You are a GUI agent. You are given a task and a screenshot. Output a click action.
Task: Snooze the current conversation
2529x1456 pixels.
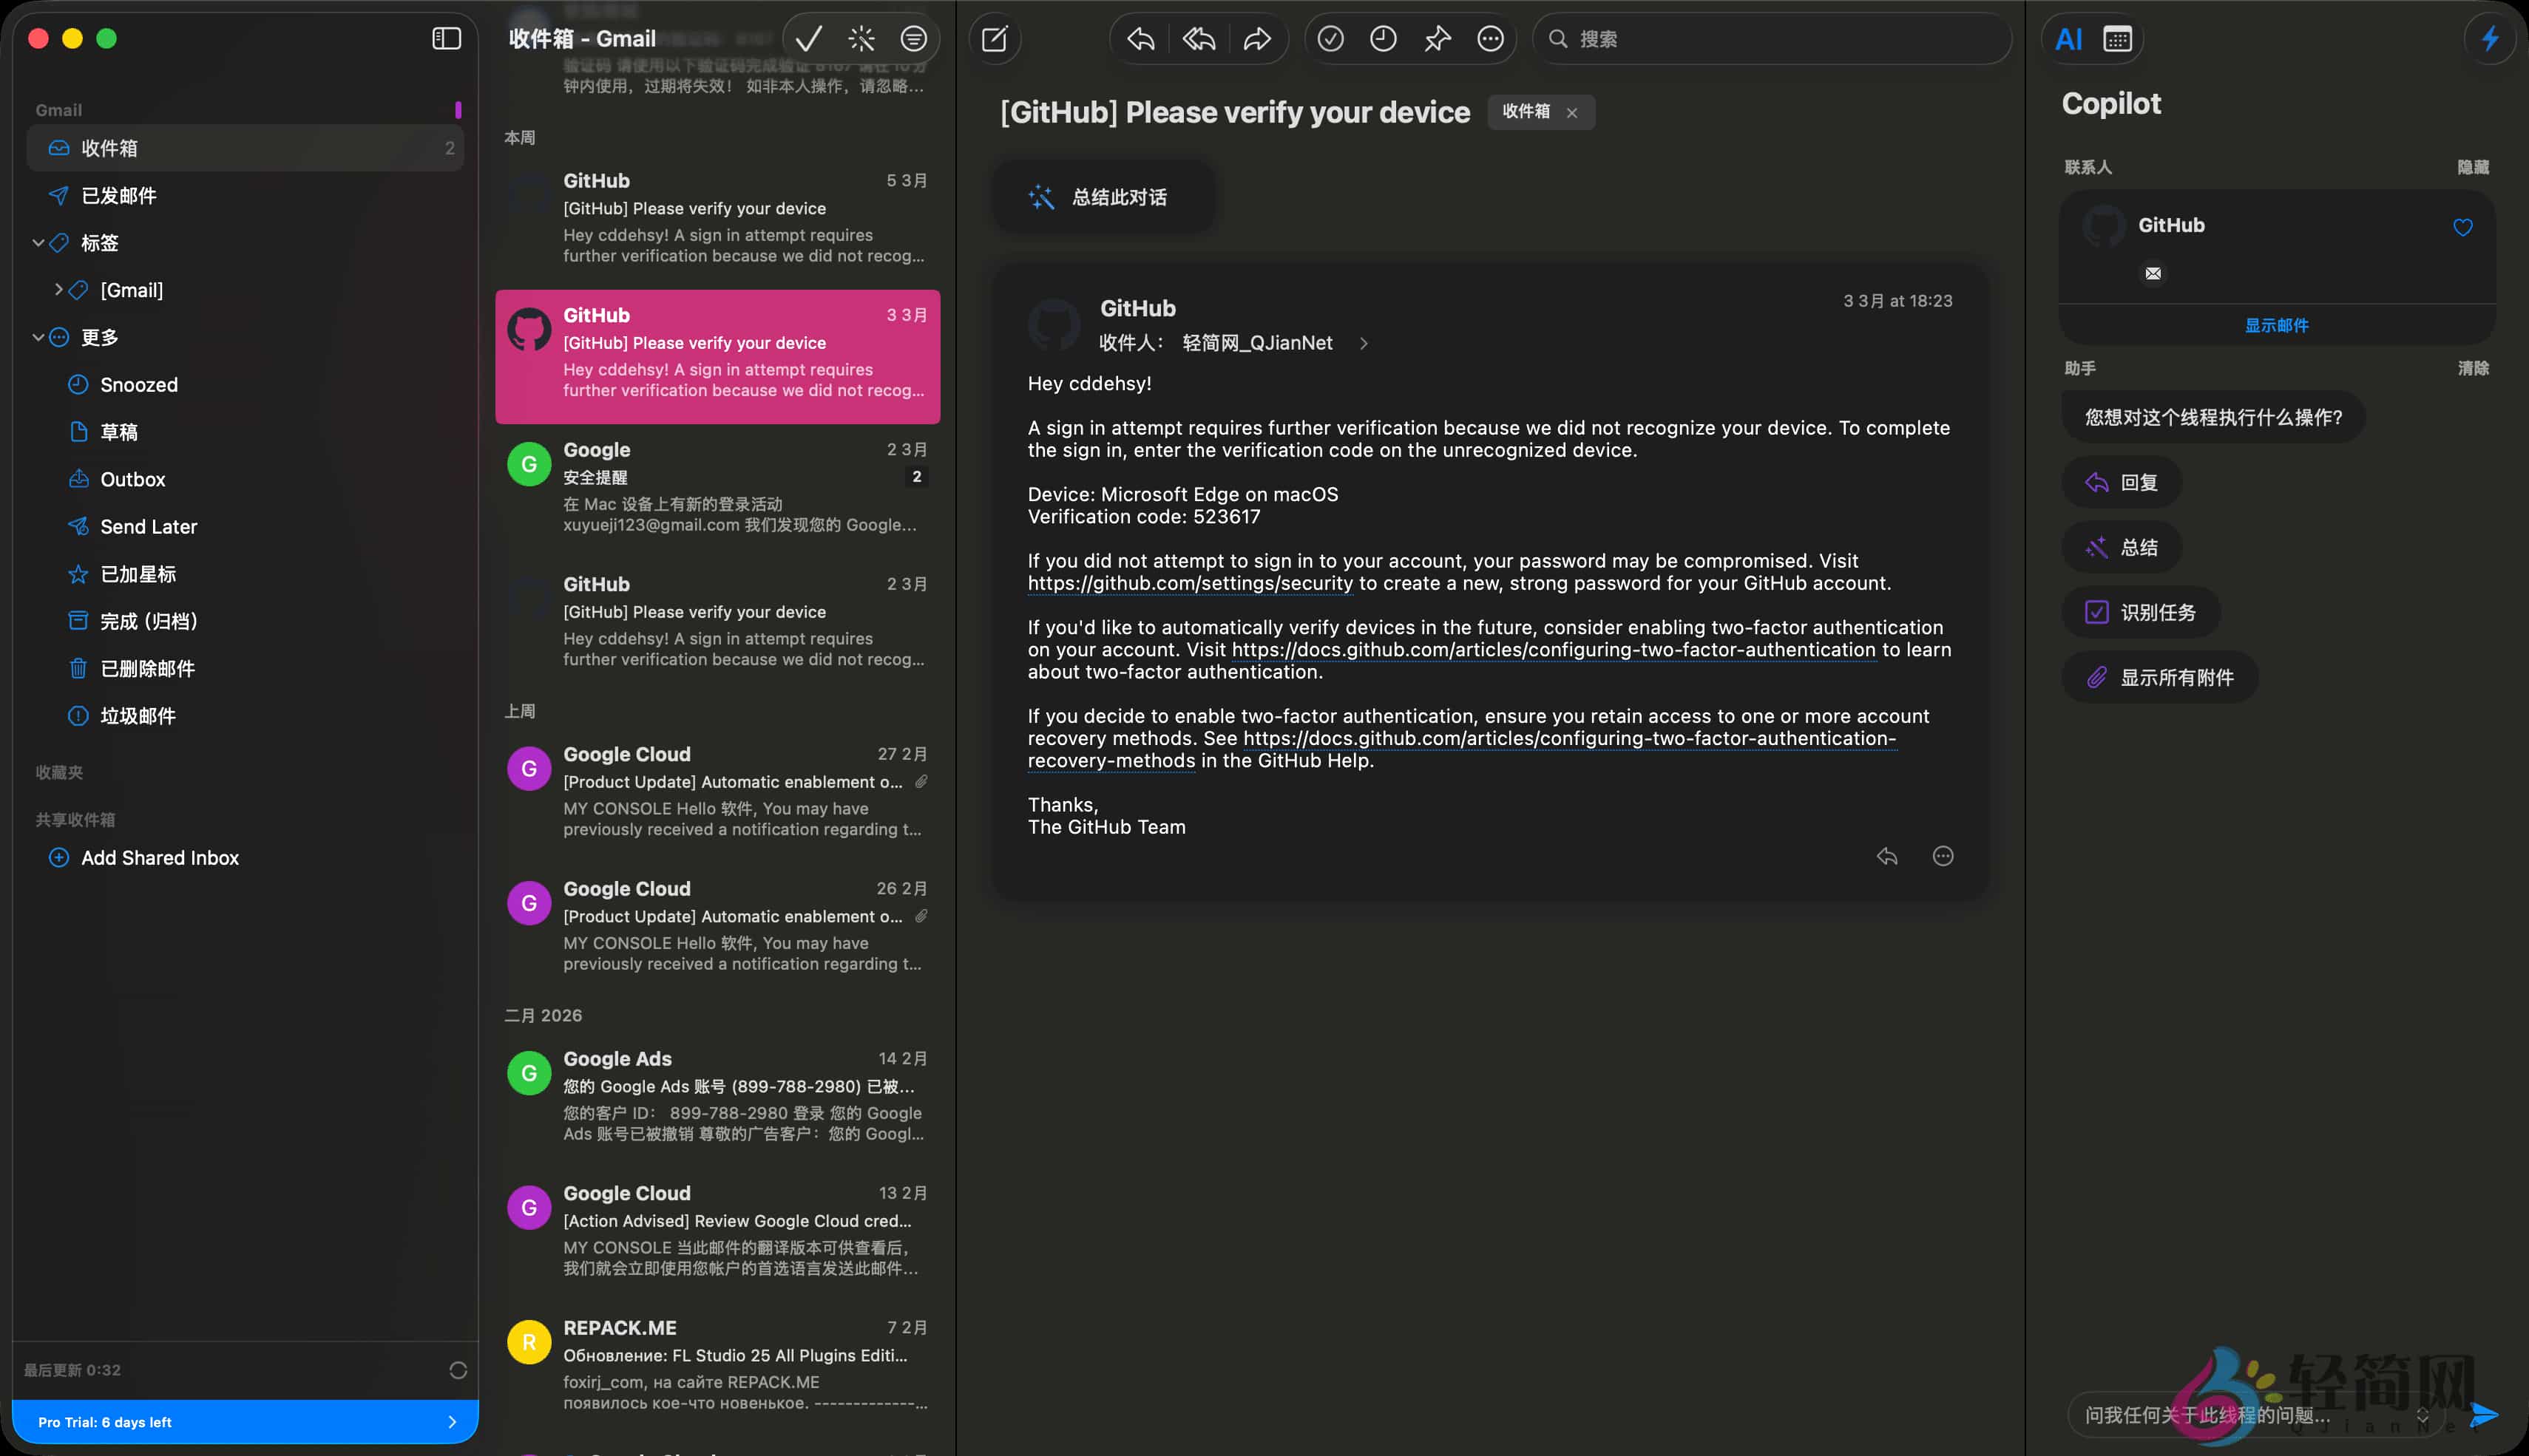[1383, 38]
